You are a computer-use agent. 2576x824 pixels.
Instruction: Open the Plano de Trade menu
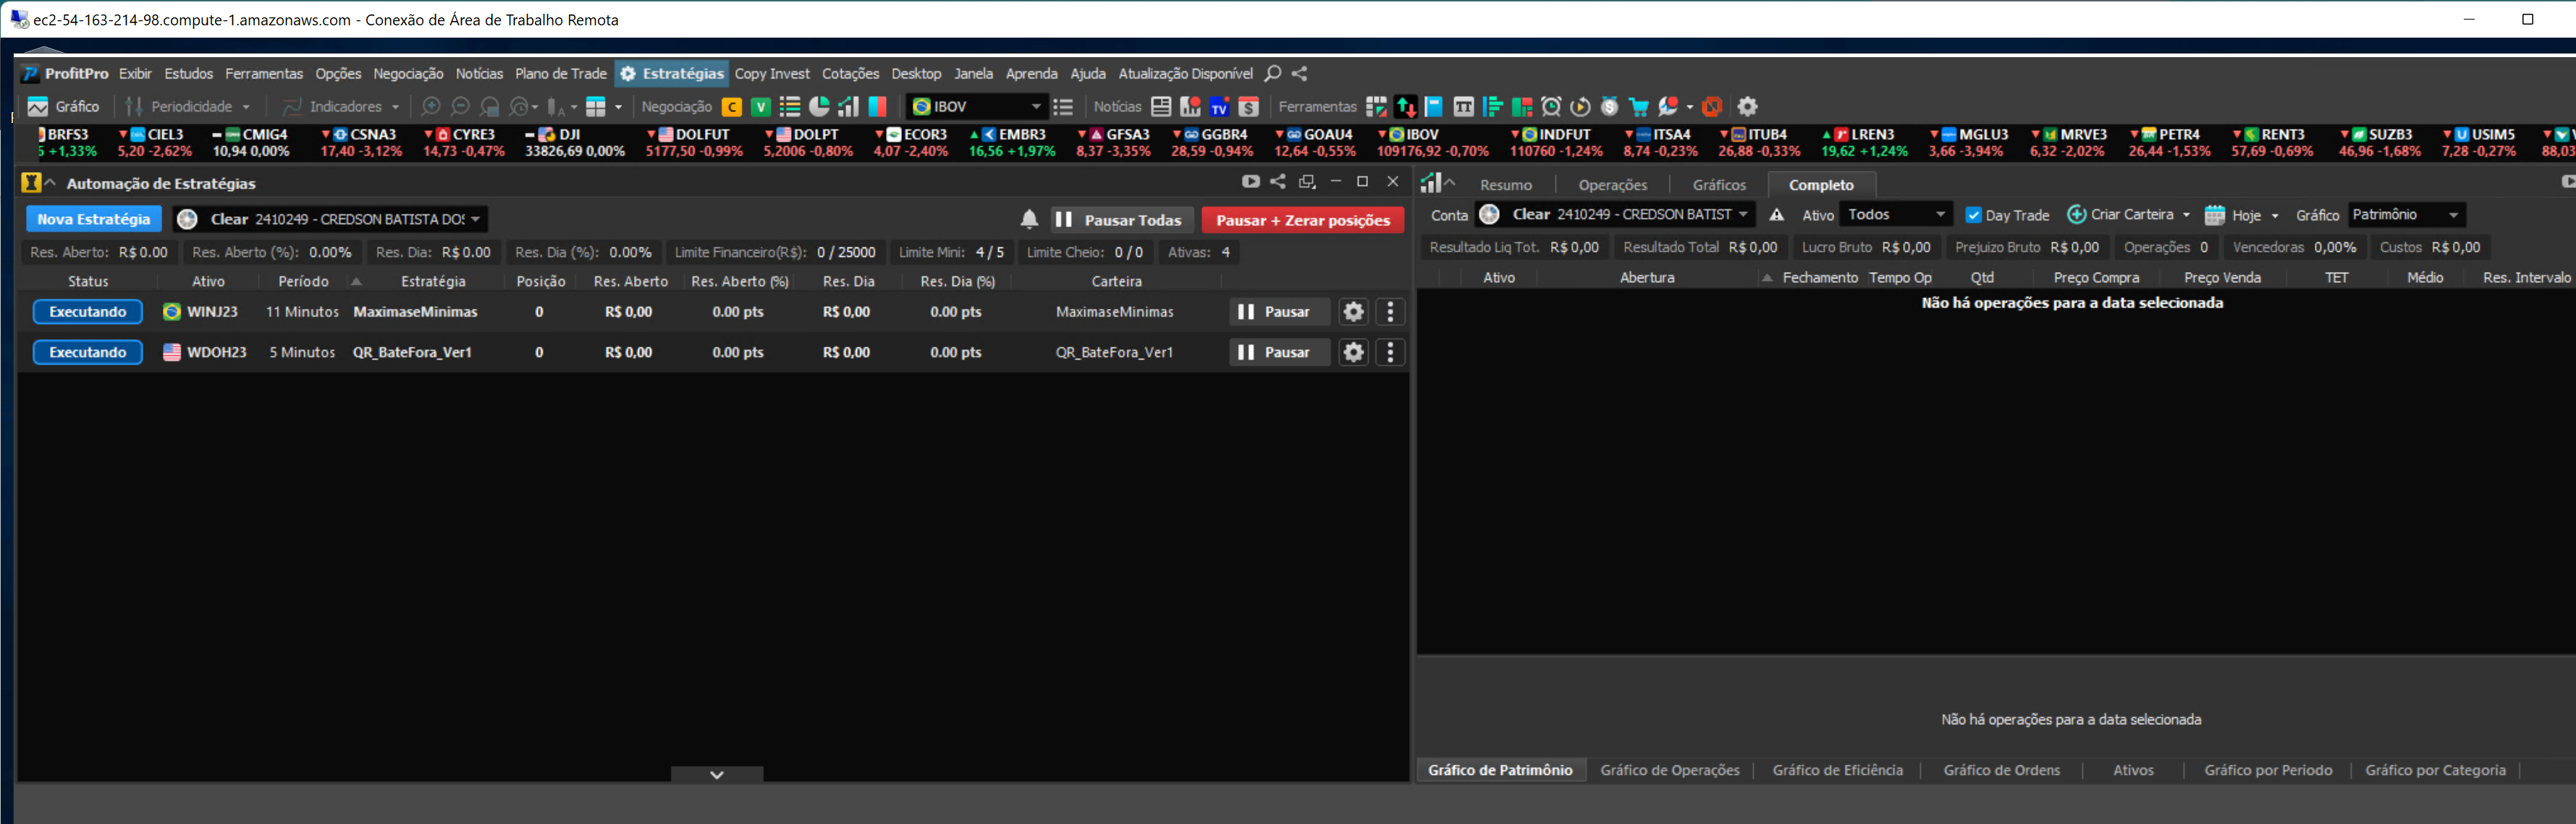[561, 73]
